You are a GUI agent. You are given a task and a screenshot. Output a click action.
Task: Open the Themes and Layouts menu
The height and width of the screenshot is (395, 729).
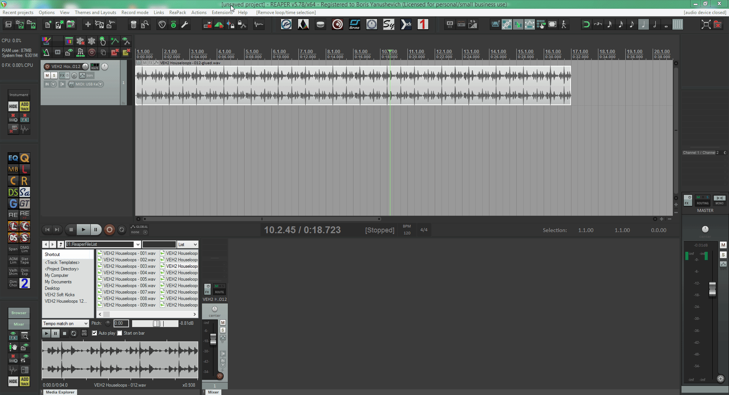pyautogui.click(x=95, y=13)
